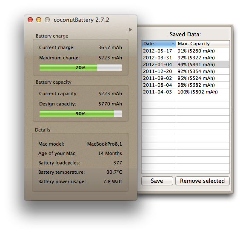This screenshot has width=240, height=234.
Task: Collapse the Saved Data drawer with the triangle arrow
Action: pyautogui.click(x=130, y=29)
